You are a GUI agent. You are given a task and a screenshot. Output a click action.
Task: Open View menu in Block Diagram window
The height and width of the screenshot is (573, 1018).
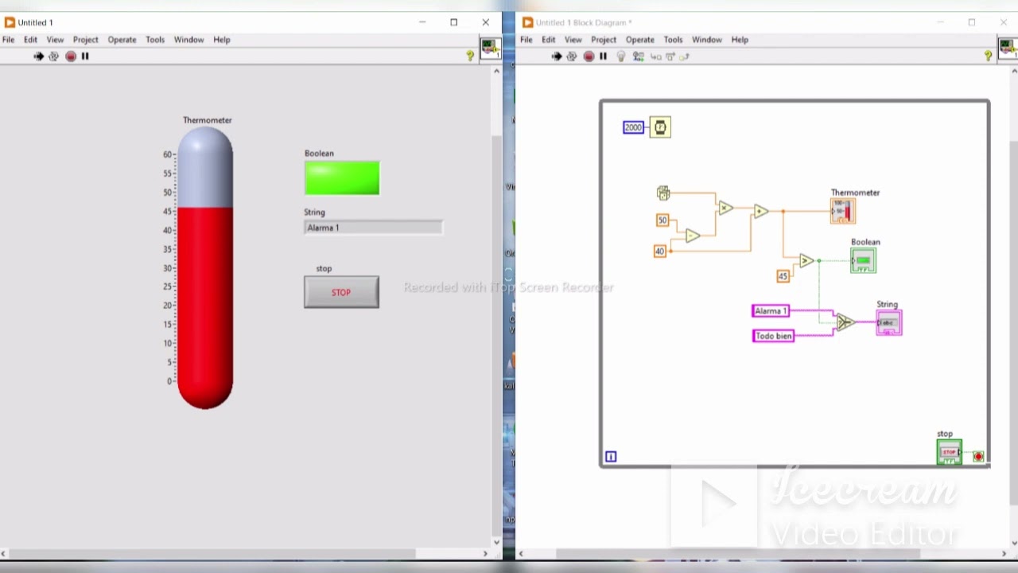point(573,40)
